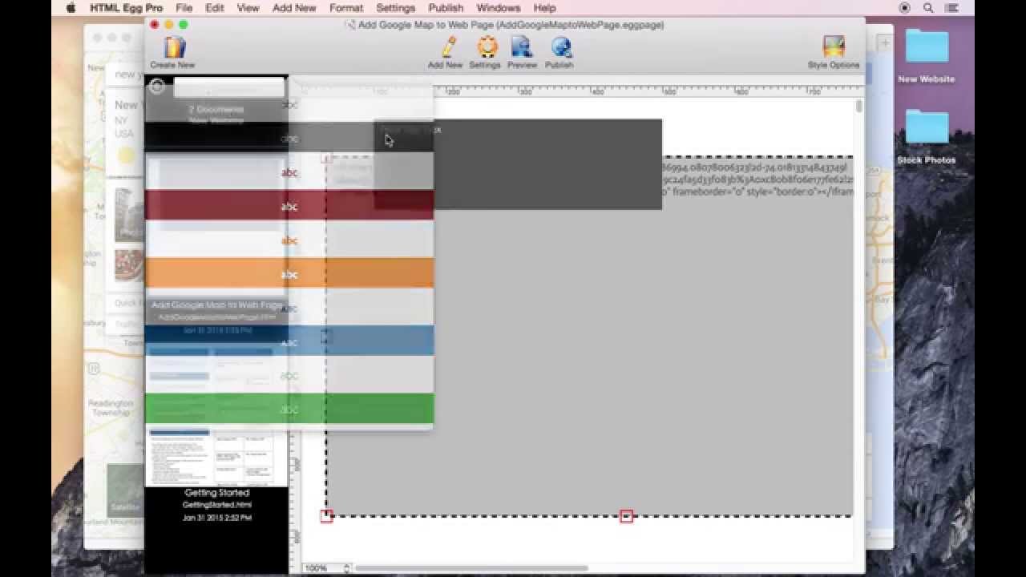Click the search field in the map window

click(125, 74)
